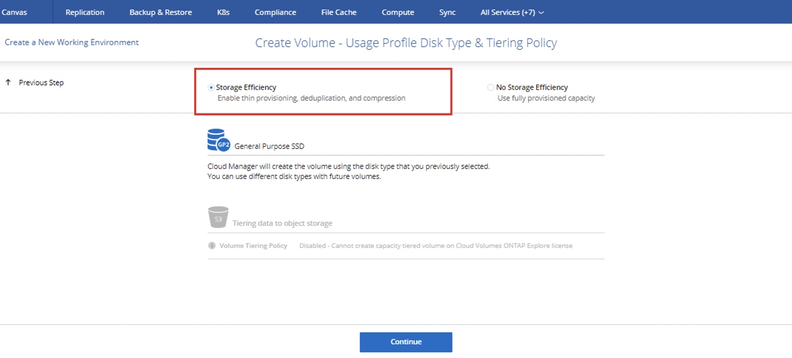792x358 pixels.
Task: Click the General Purpose SSD GP2 disk icon
Action: pos(218,140)
